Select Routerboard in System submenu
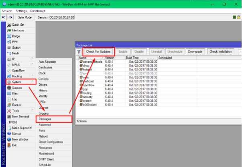 point(54,154)
